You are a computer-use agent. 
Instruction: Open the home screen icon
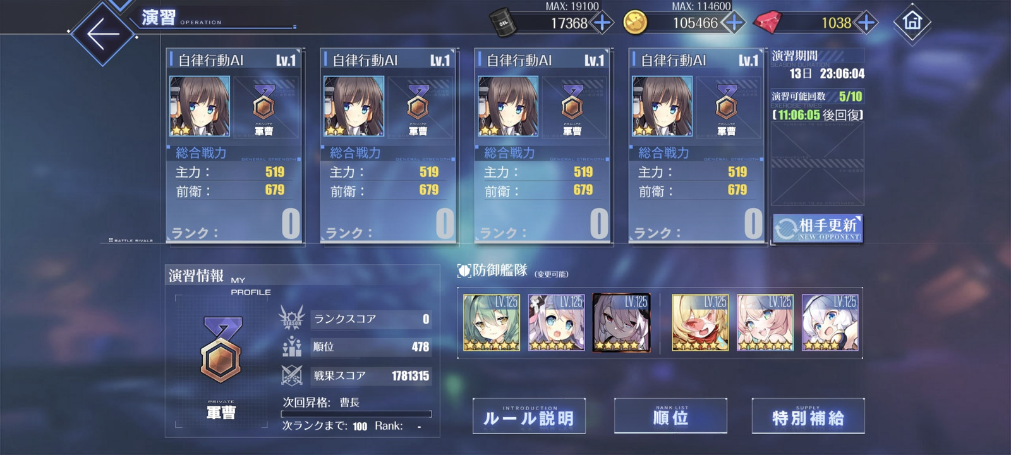click(912, 22)
